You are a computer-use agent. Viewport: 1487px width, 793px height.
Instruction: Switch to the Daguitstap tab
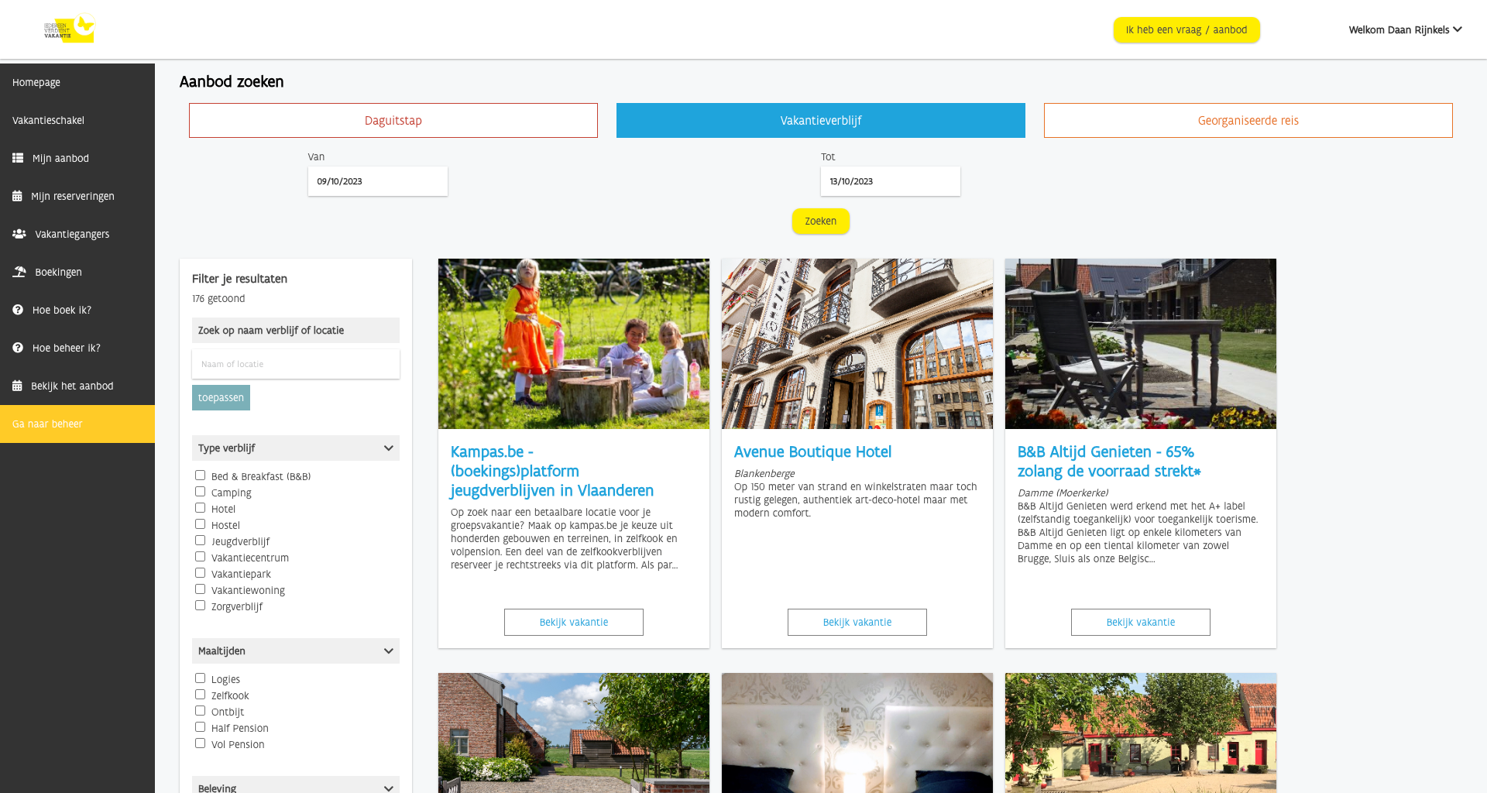coord(393,121)
